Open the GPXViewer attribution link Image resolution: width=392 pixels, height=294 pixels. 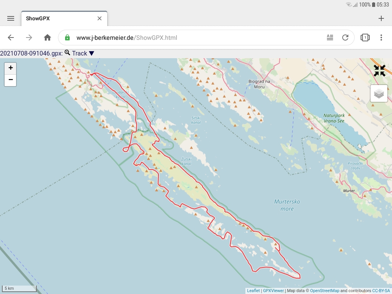[x=274, y=291]
